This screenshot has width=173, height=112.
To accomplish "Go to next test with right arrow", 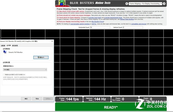I will click(165, 4).
